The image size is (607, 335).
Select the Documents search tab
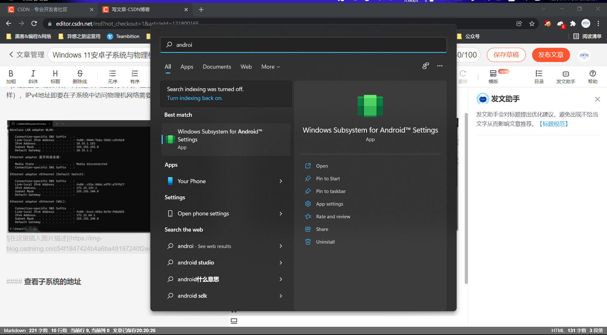[217, 67]
